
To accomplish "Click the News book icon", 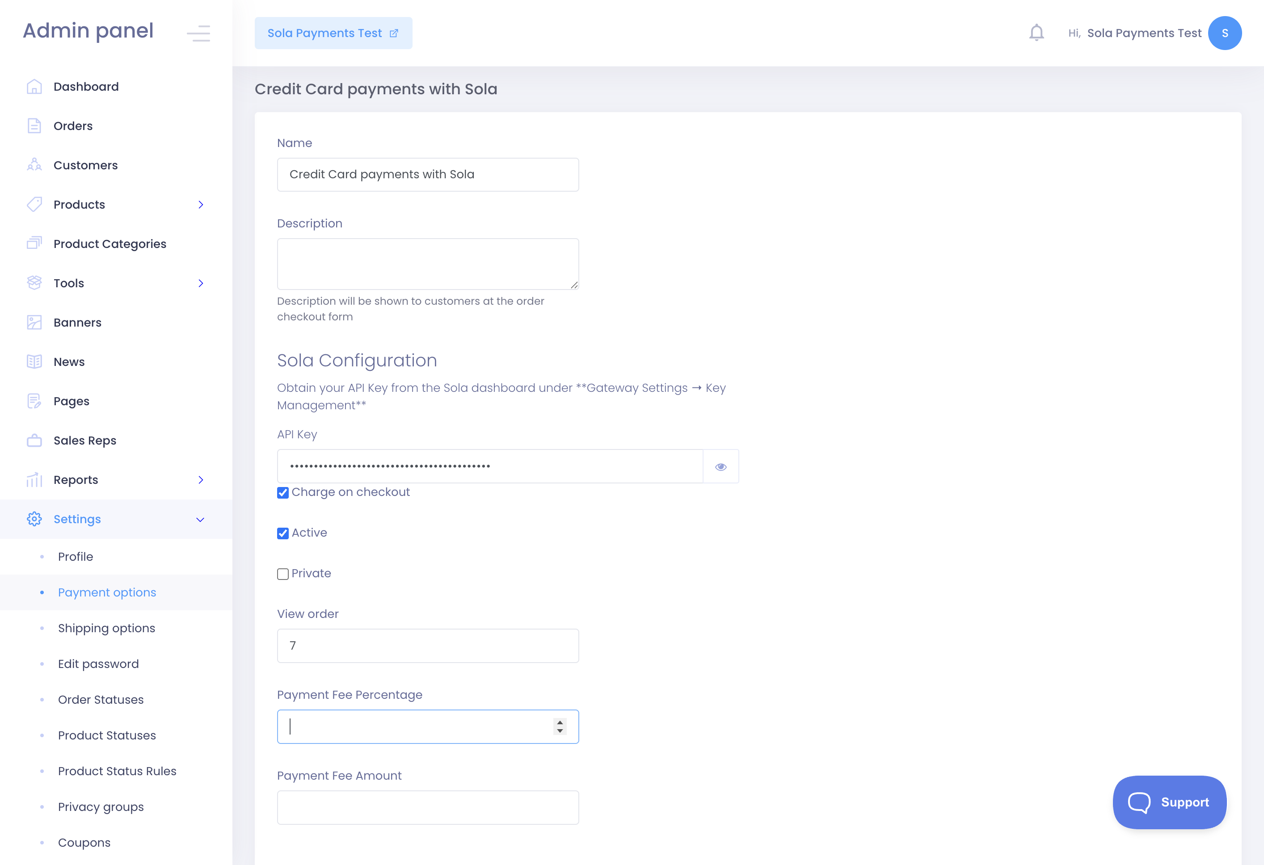I will 34,361.
